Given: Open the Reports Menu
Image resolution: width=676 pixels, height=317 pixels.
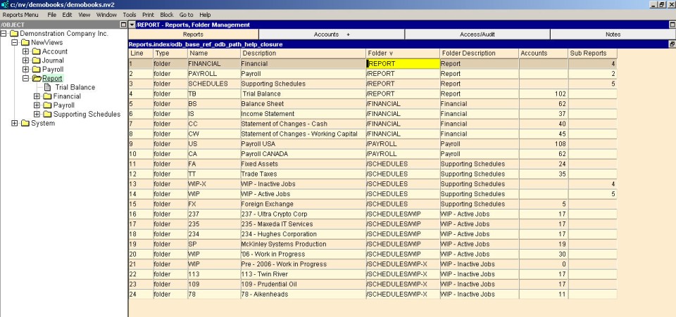Looking at the screenshot, I should click(21, 14).
